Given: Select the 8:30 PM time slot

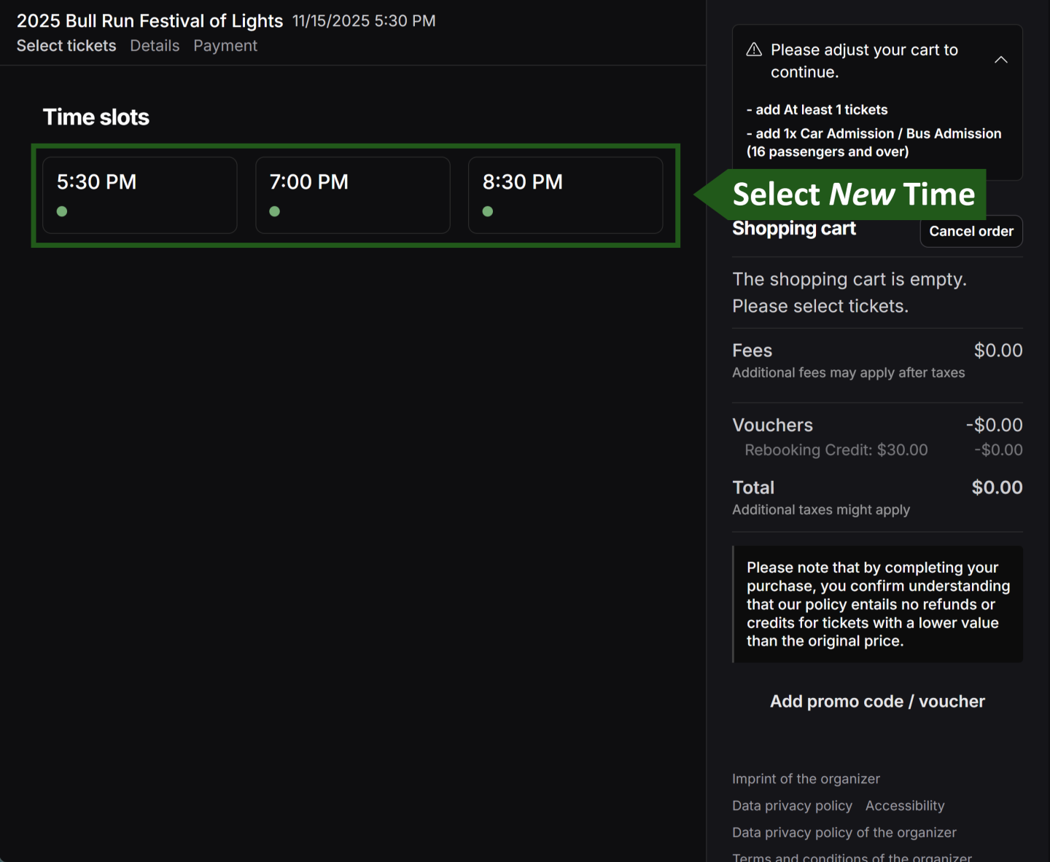Looking at the screenshot, I should (565, 195).
